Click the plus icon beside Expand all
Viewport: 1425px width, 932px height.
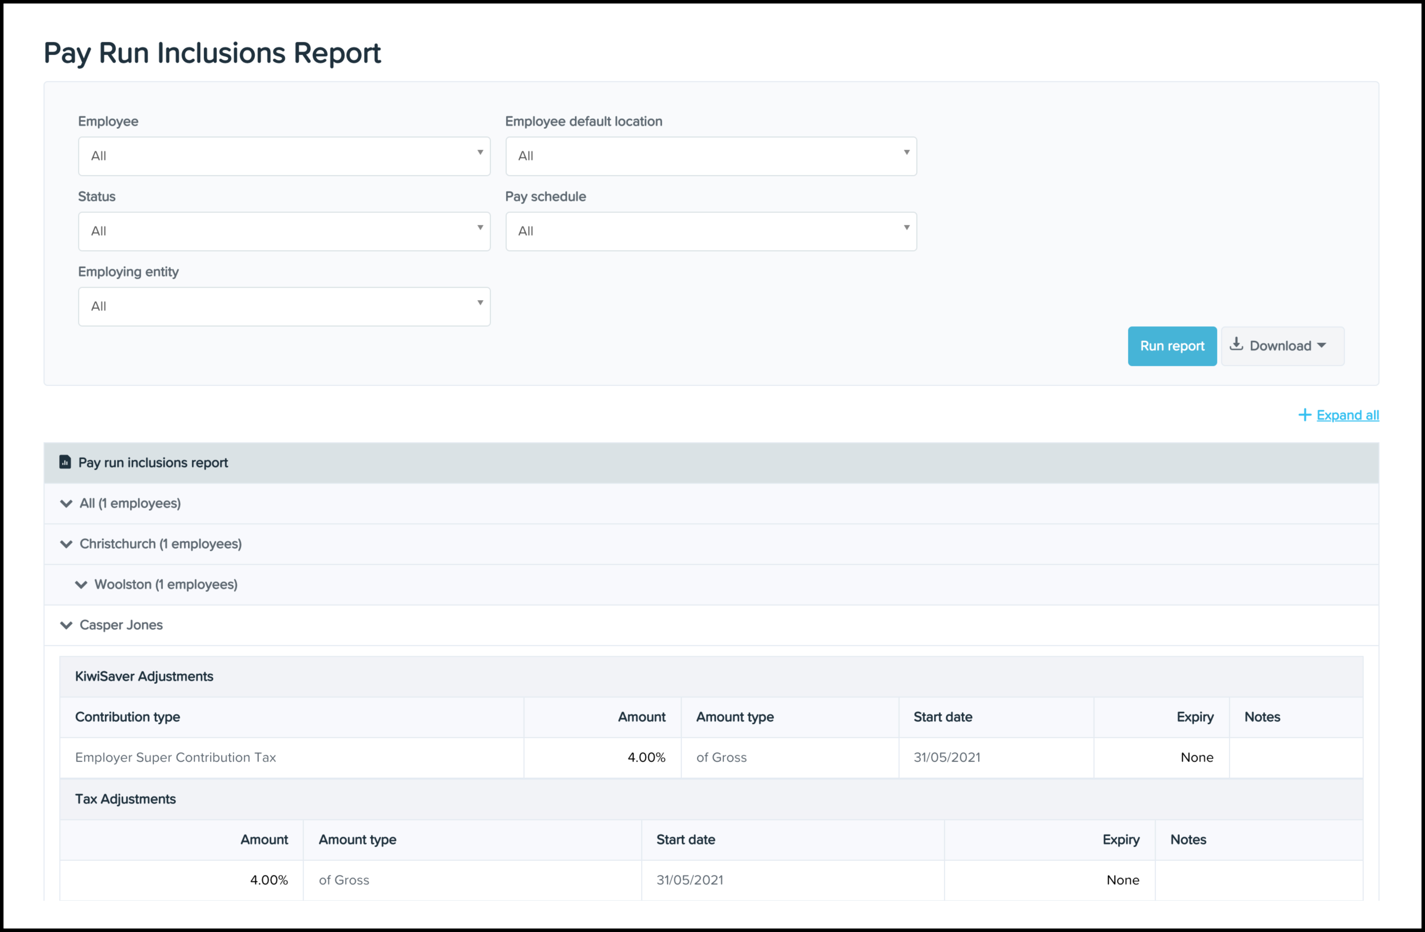pos(1304,415)
